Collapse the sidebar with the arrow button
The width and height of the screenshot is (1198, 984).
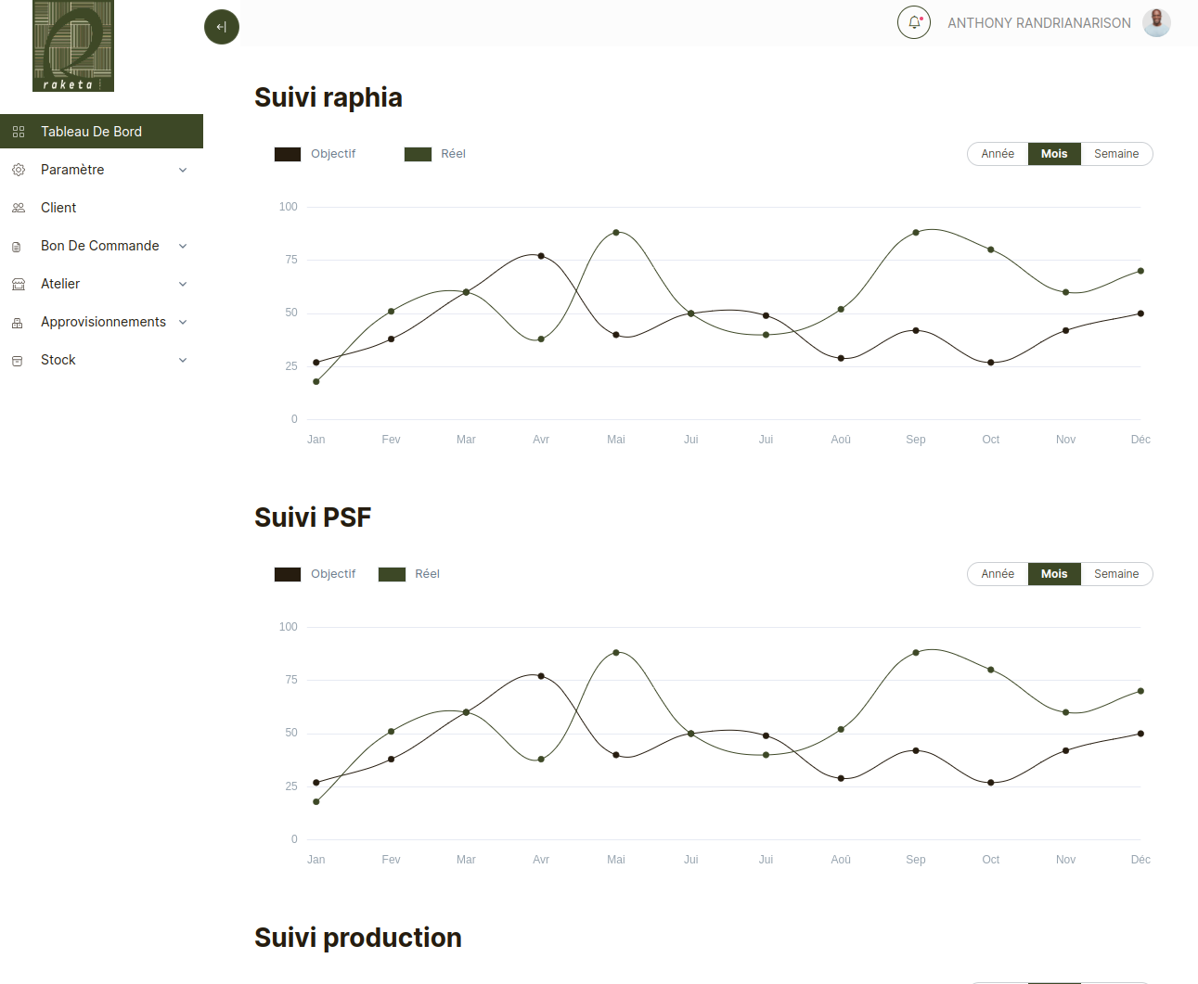pyautogui.click(x=222, y=27)
